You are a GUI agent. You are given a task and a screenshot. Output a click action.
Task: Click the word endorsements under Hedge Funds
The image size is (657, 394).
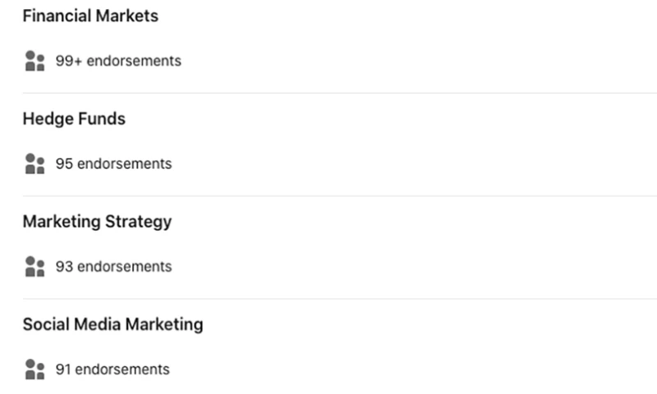pyautogui.click(x=125, y=163)
